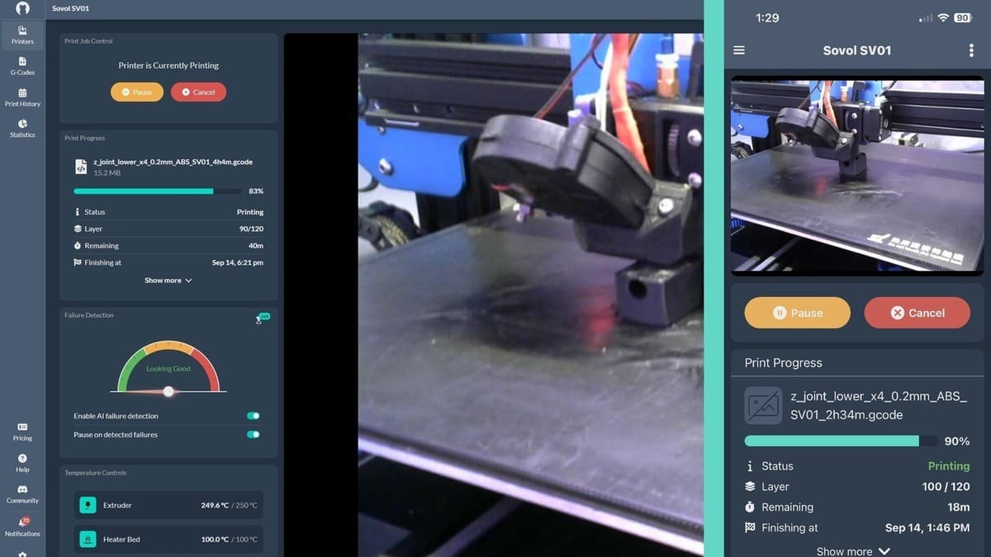Expand Show more in desktop Print Progress
991x557 pixels.
(x=168, y=281)
